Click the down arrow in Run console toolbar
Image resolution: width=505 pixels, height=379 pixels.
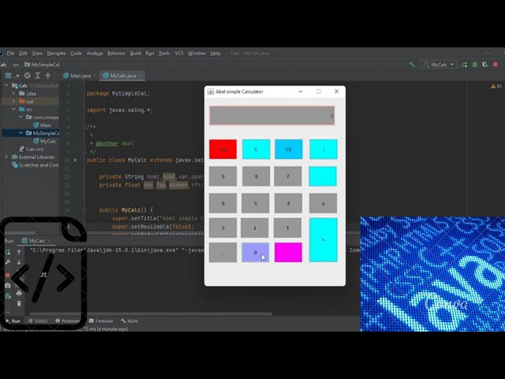point(19,262)
